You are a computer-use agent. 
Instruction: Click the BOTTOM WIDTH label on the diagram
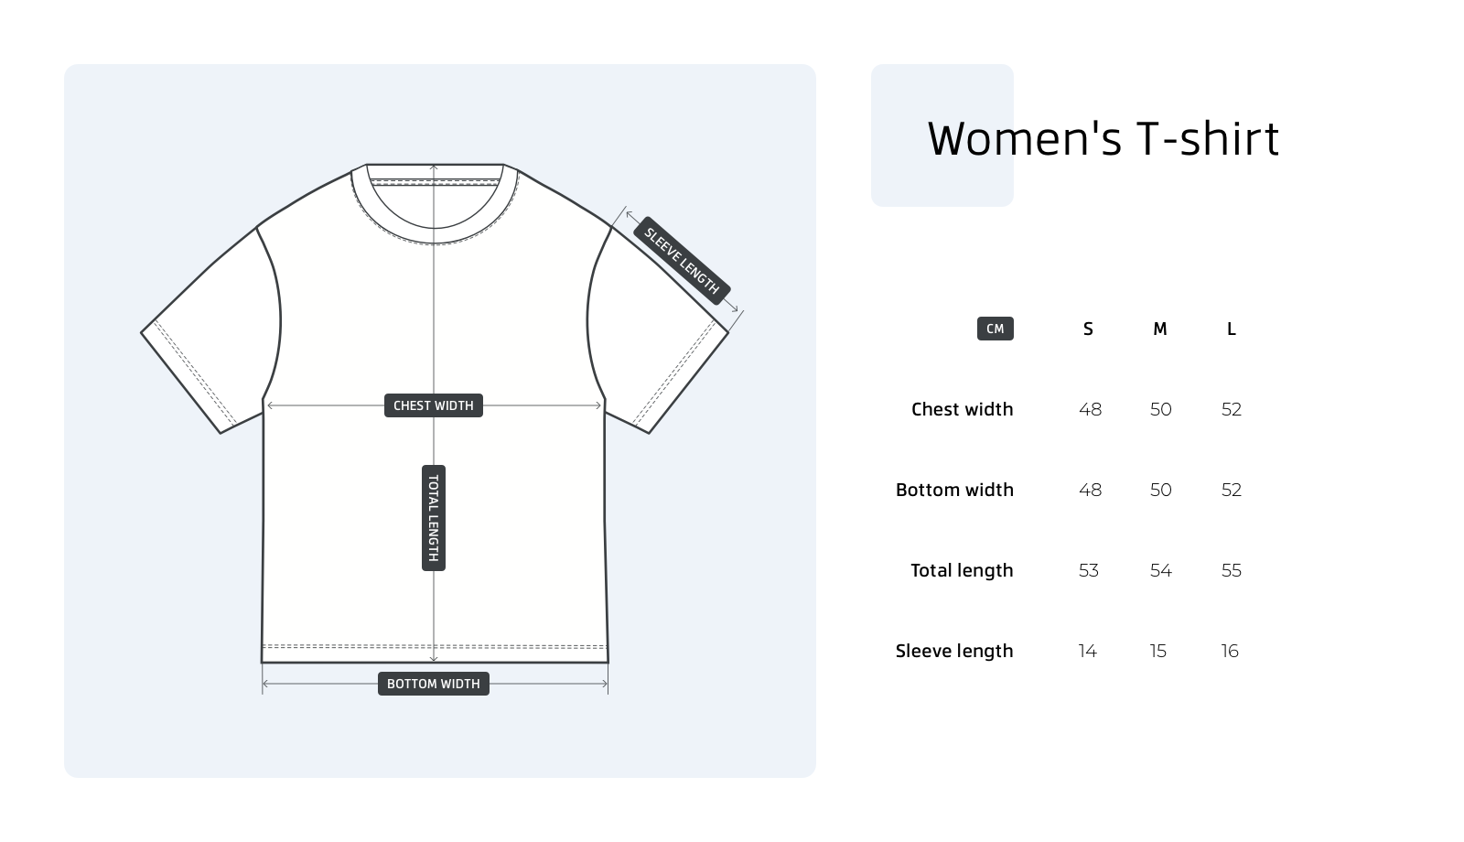click(434, 684)
